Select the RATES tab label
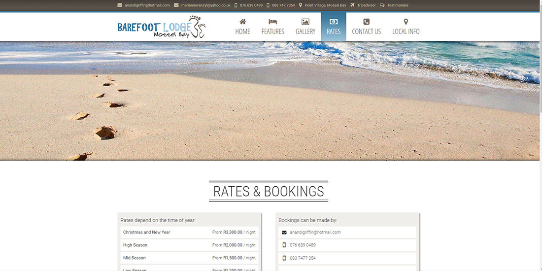 coord(334,32)
